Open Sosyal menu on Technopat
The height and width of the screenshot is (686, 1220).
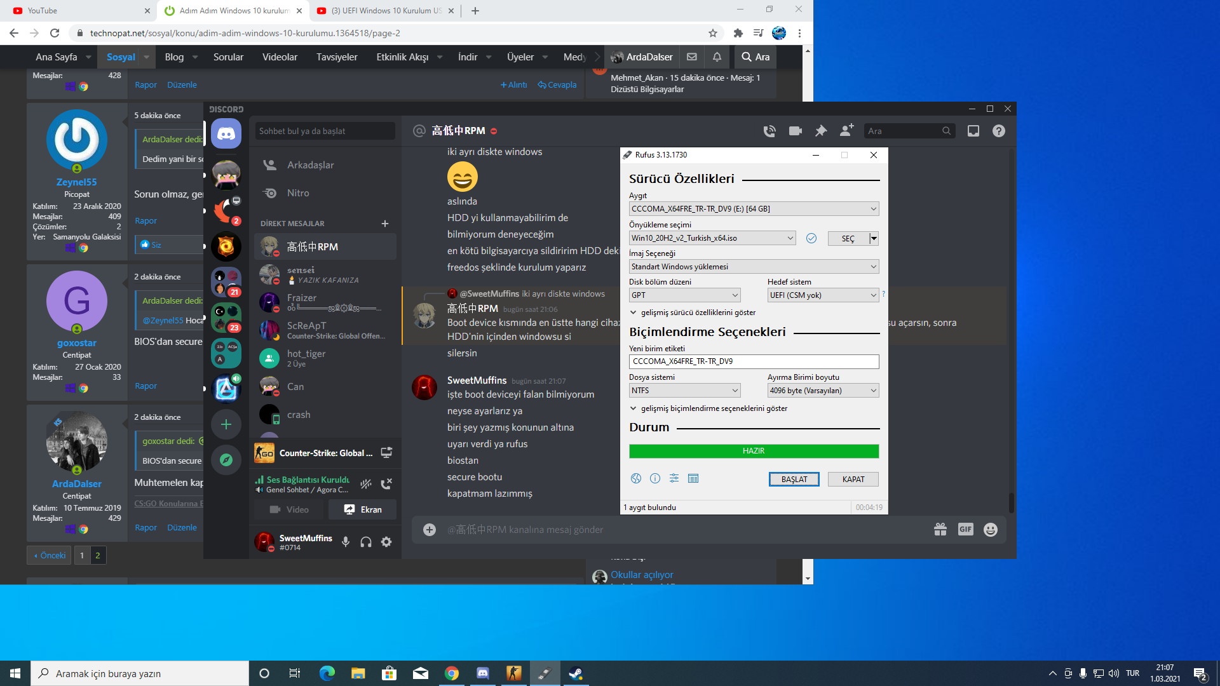pyautogui.click(x=121, y=57)
